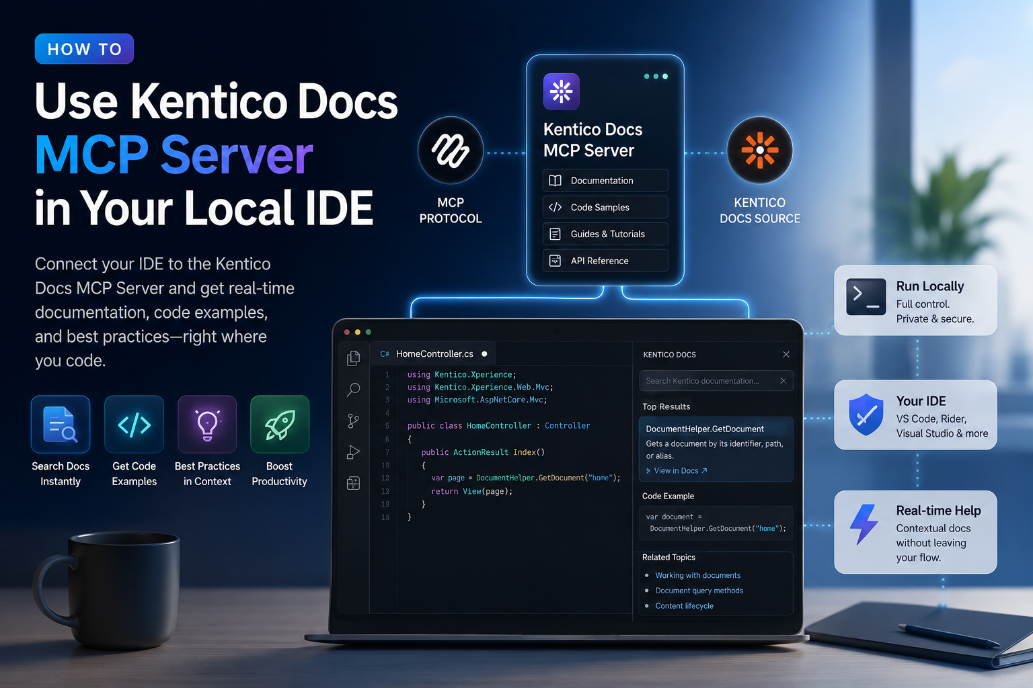
Task: Expand the View in Docs chevron arrow
Action: click(648, 471)
